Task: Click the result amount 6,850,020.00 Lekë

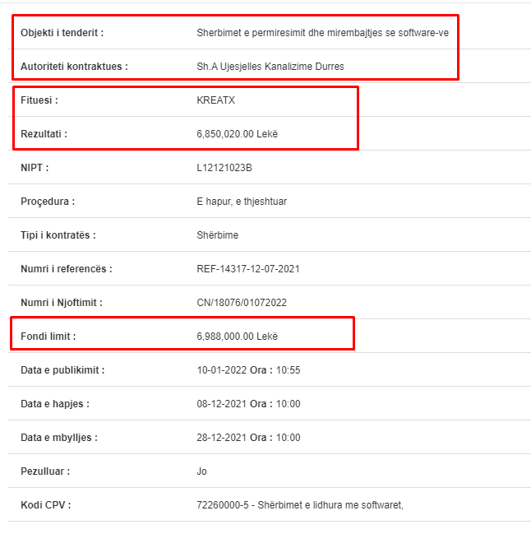Action: (237, 134)
